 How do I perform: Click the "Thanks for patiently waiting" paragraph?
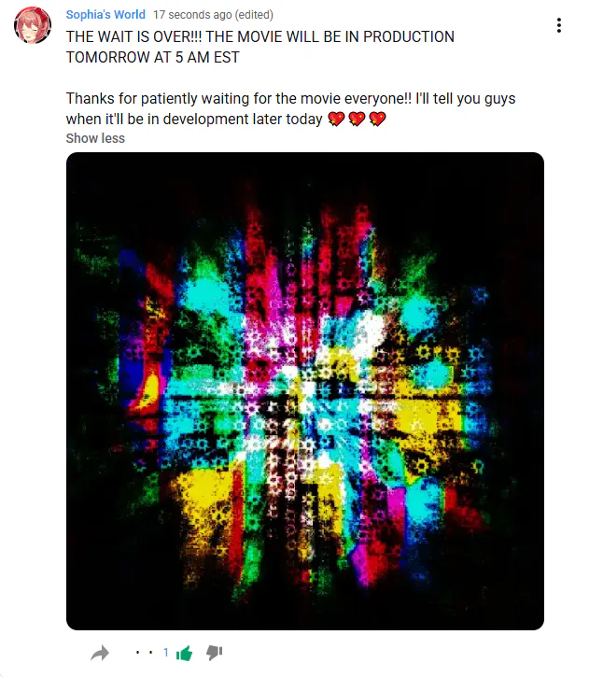(x=291, y=109)
